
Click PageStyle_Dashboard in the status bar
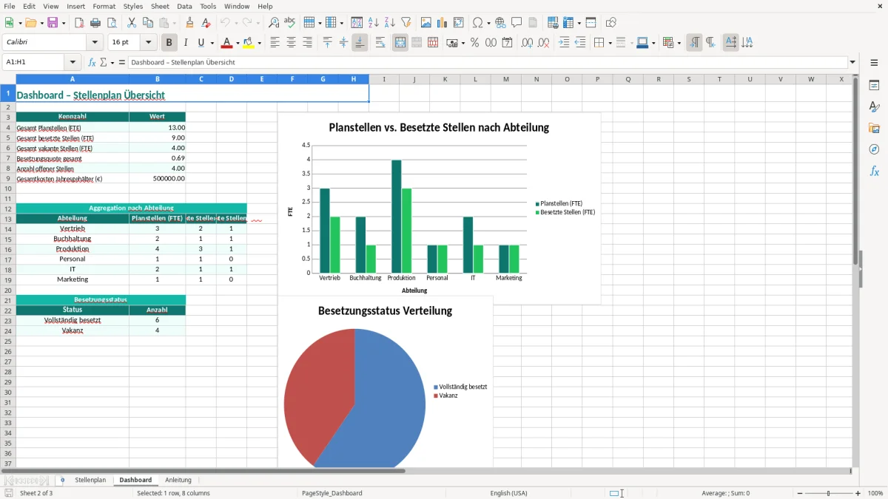(332, 493)
